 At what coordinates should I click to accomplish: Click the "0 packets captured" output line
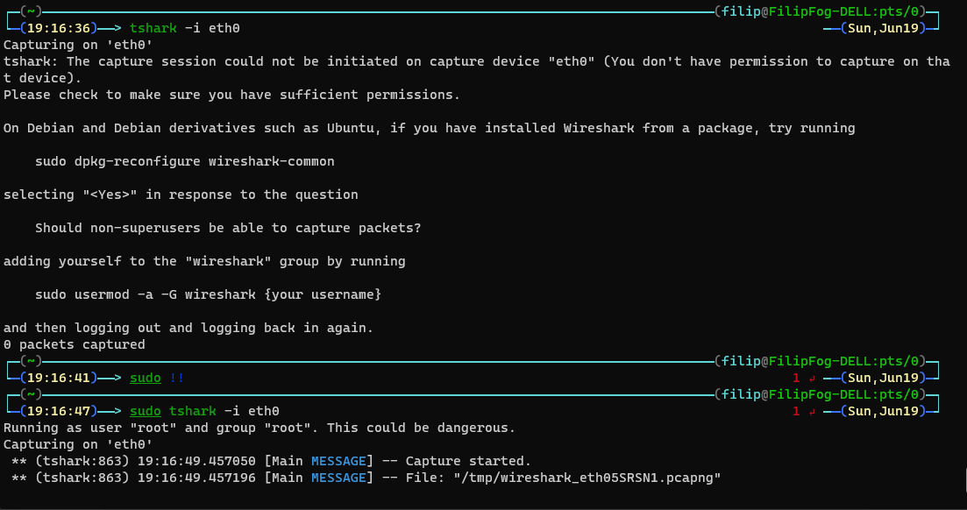[x=75, y=344]
